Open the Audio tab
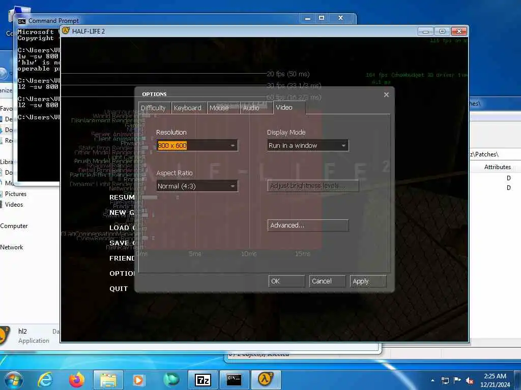This screenshot has height=390, width=521. point(256,108)
